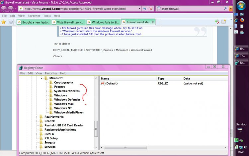Launch Firefox from Quick Launch
The height and width of the screenshot is (156, 249).
[242, 20]
